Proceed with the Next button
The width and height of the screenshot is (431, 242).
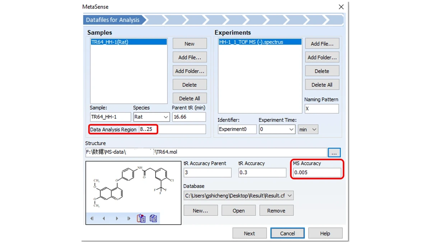click(x=250, y=233)
